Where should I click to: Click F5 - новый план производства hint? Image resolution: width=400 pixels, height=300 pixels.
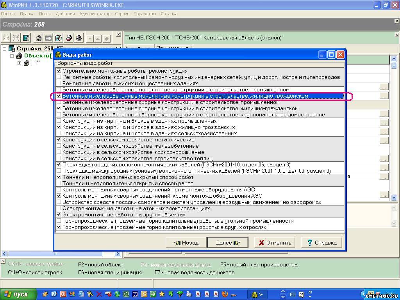pyautogui.click(x=259, y=264)
